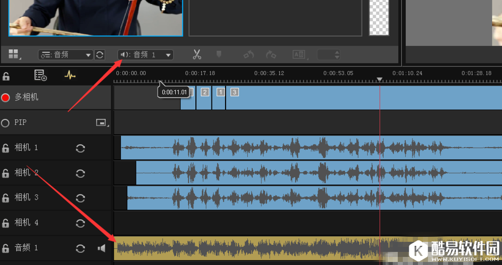Viewport: 502px width, 265px height.
Task: Open the source manager icon
Action: pyautogui.click(x=40, y=76)
